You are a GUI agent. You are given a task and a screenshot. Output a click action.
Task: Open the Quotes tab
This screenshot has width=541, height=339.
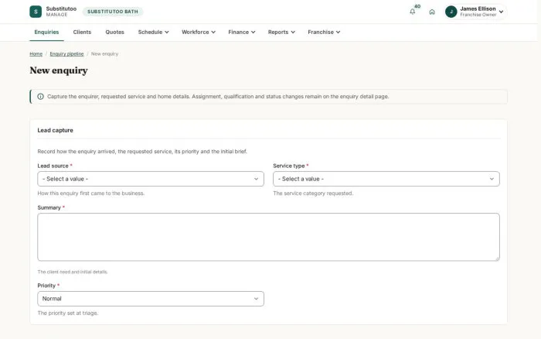point(114,33)
